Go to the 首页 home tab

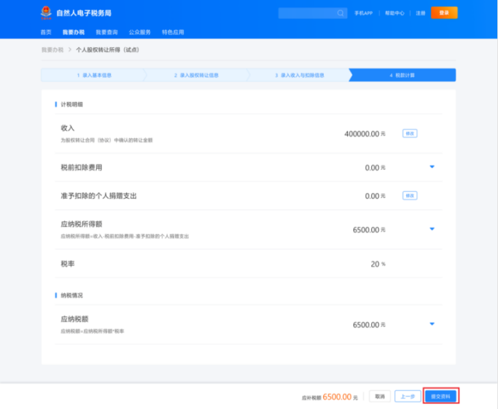(x=46, y=32)
